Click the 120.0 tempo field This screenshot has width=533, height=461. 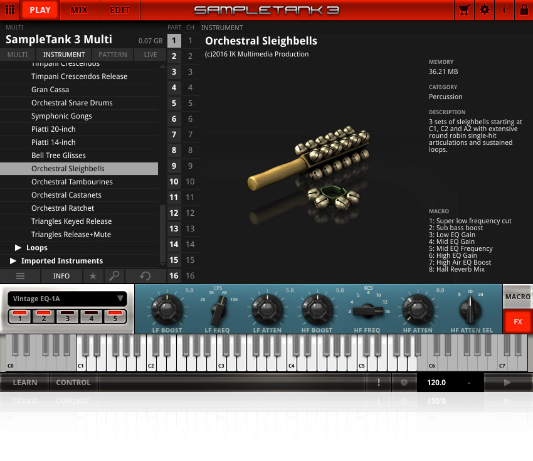436,383
